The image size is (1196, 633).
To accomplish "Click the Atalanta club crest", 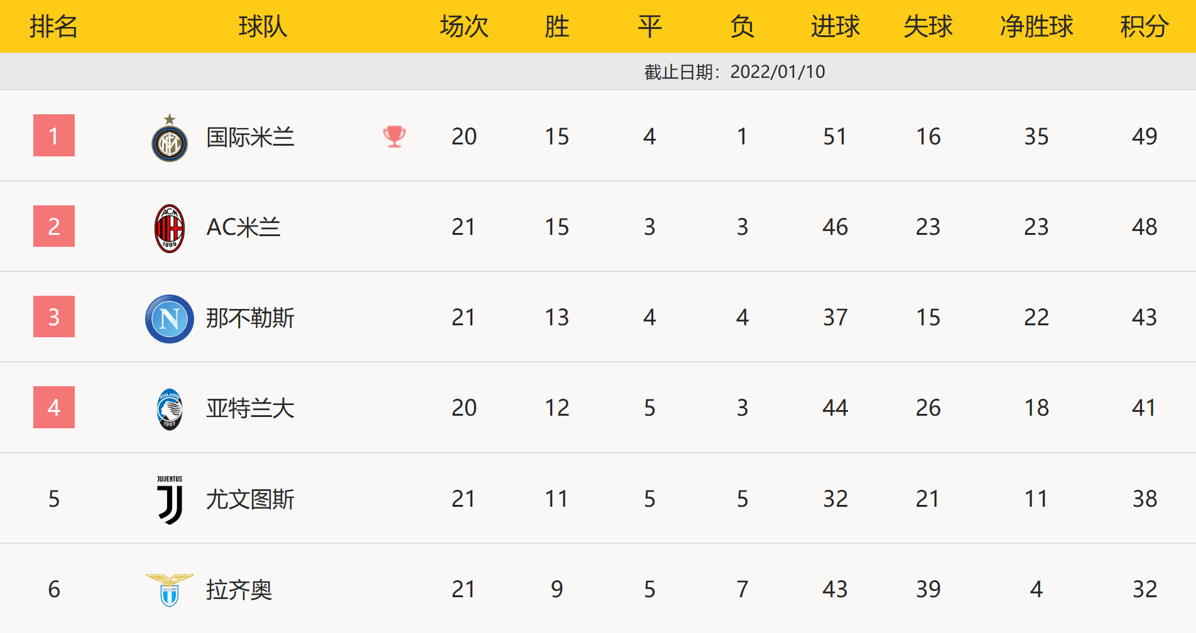I will point(170,409).
